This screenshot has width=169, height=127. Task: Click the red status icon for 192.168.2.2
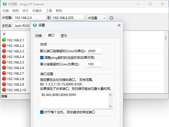(x=4, y=46)
